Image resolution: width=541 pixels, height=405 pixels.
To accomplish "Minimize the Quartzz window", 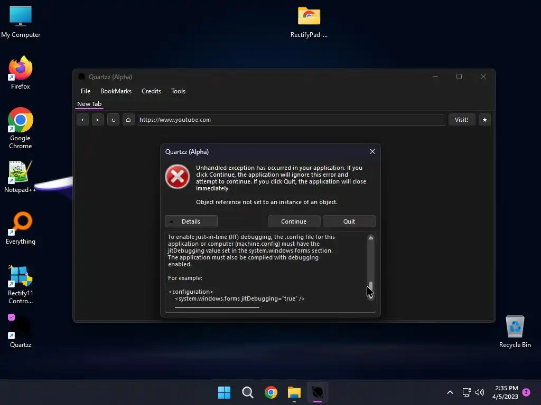I will click(x=435, y=76).
